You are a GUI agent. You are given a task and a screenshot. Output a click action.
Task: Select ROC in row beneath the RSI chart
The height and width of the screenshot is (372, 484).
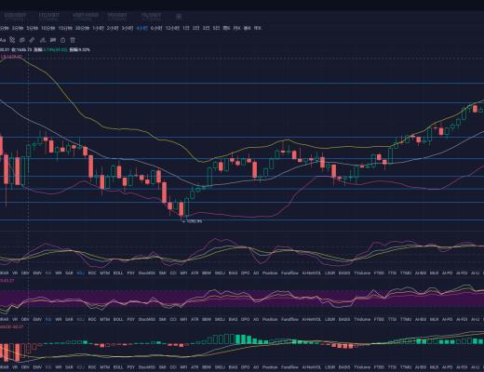pyautogui.click(x=92, y=319)
